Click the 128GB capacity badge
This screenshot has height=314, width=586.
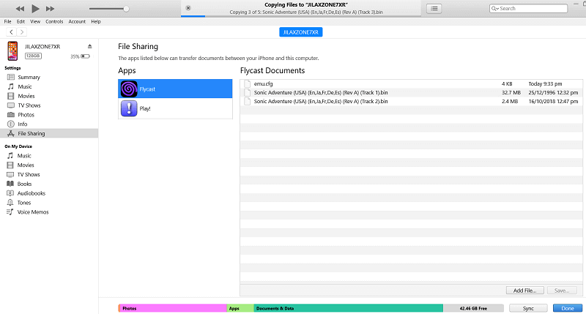pyautogui.click(x=33, y=56)
